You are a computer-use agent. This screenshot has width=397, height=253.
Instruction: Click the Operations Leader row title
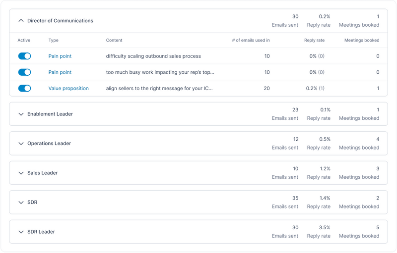tap(49, 144)
